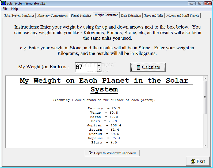The width and height of the screenshot is (213, 168).
Task: Maximize the Solar System Simulator window
Action: click(200, 3)
